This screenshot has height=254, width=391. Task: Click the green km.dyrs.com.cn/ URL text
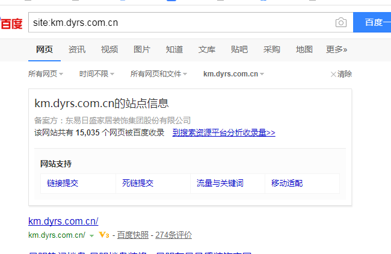point(57,235)
